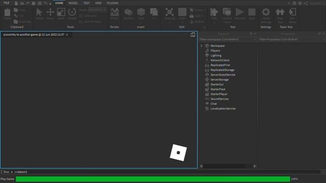Click the Lock padlock icon
Viewport: 326px width, 183px height.
[x=192, y=16]
